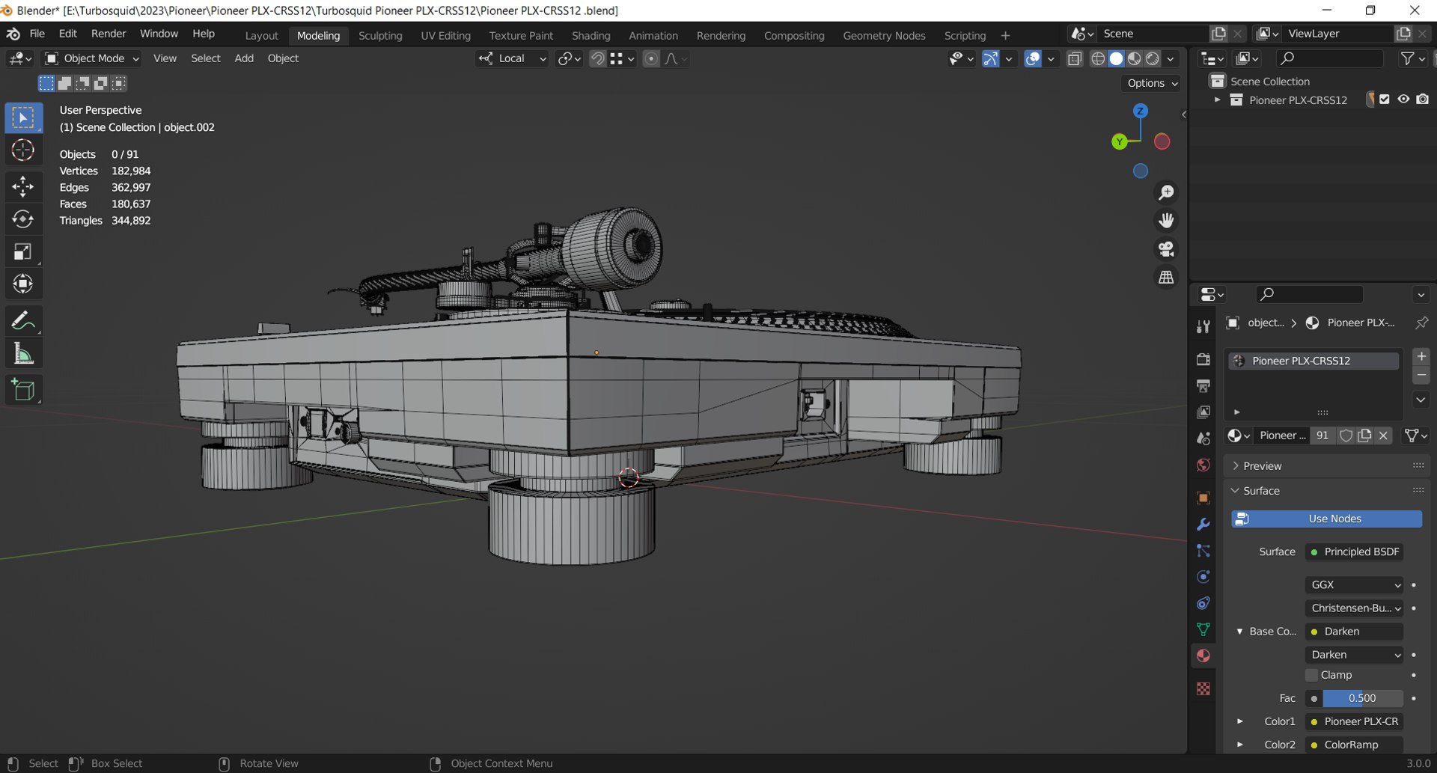Click the blue Z axis gizmo ball
1437x773 pixels.
[1141, 111]
